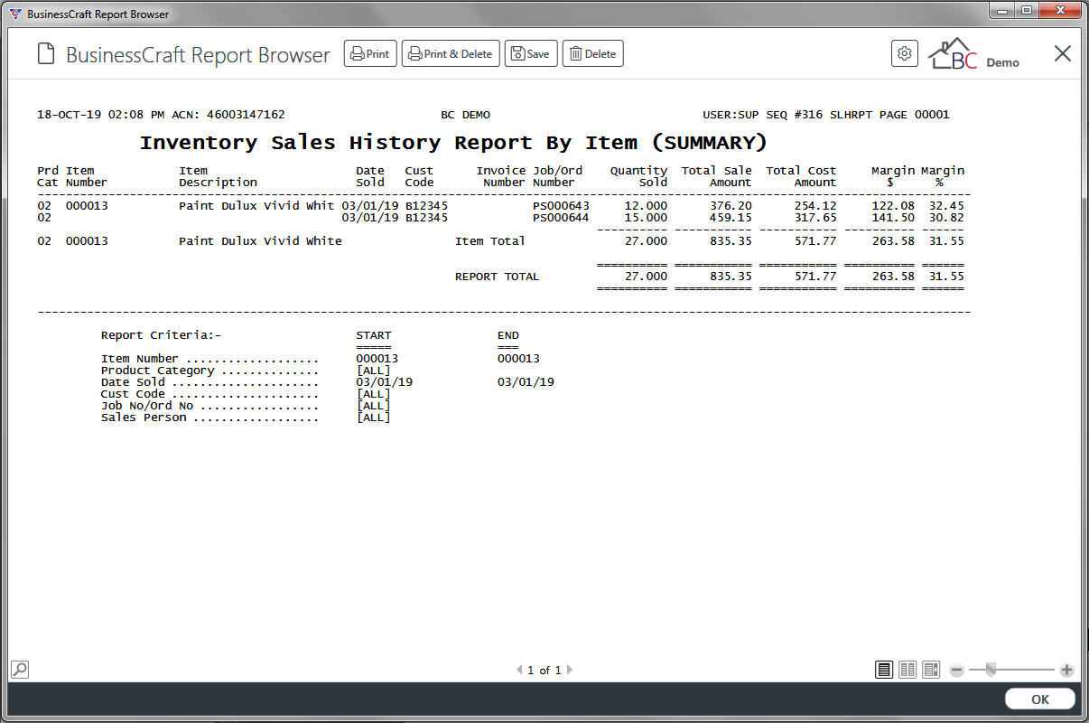Close the report browser with the large X
1089x723 pixels.
[1063, 53]
